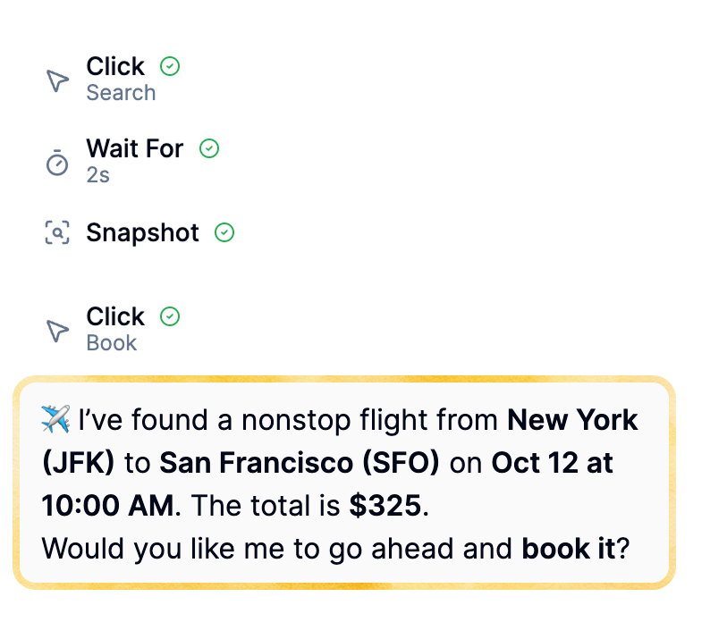
Task: Click the green checkmark next to Click Search
Action: (x=170, y=66)
